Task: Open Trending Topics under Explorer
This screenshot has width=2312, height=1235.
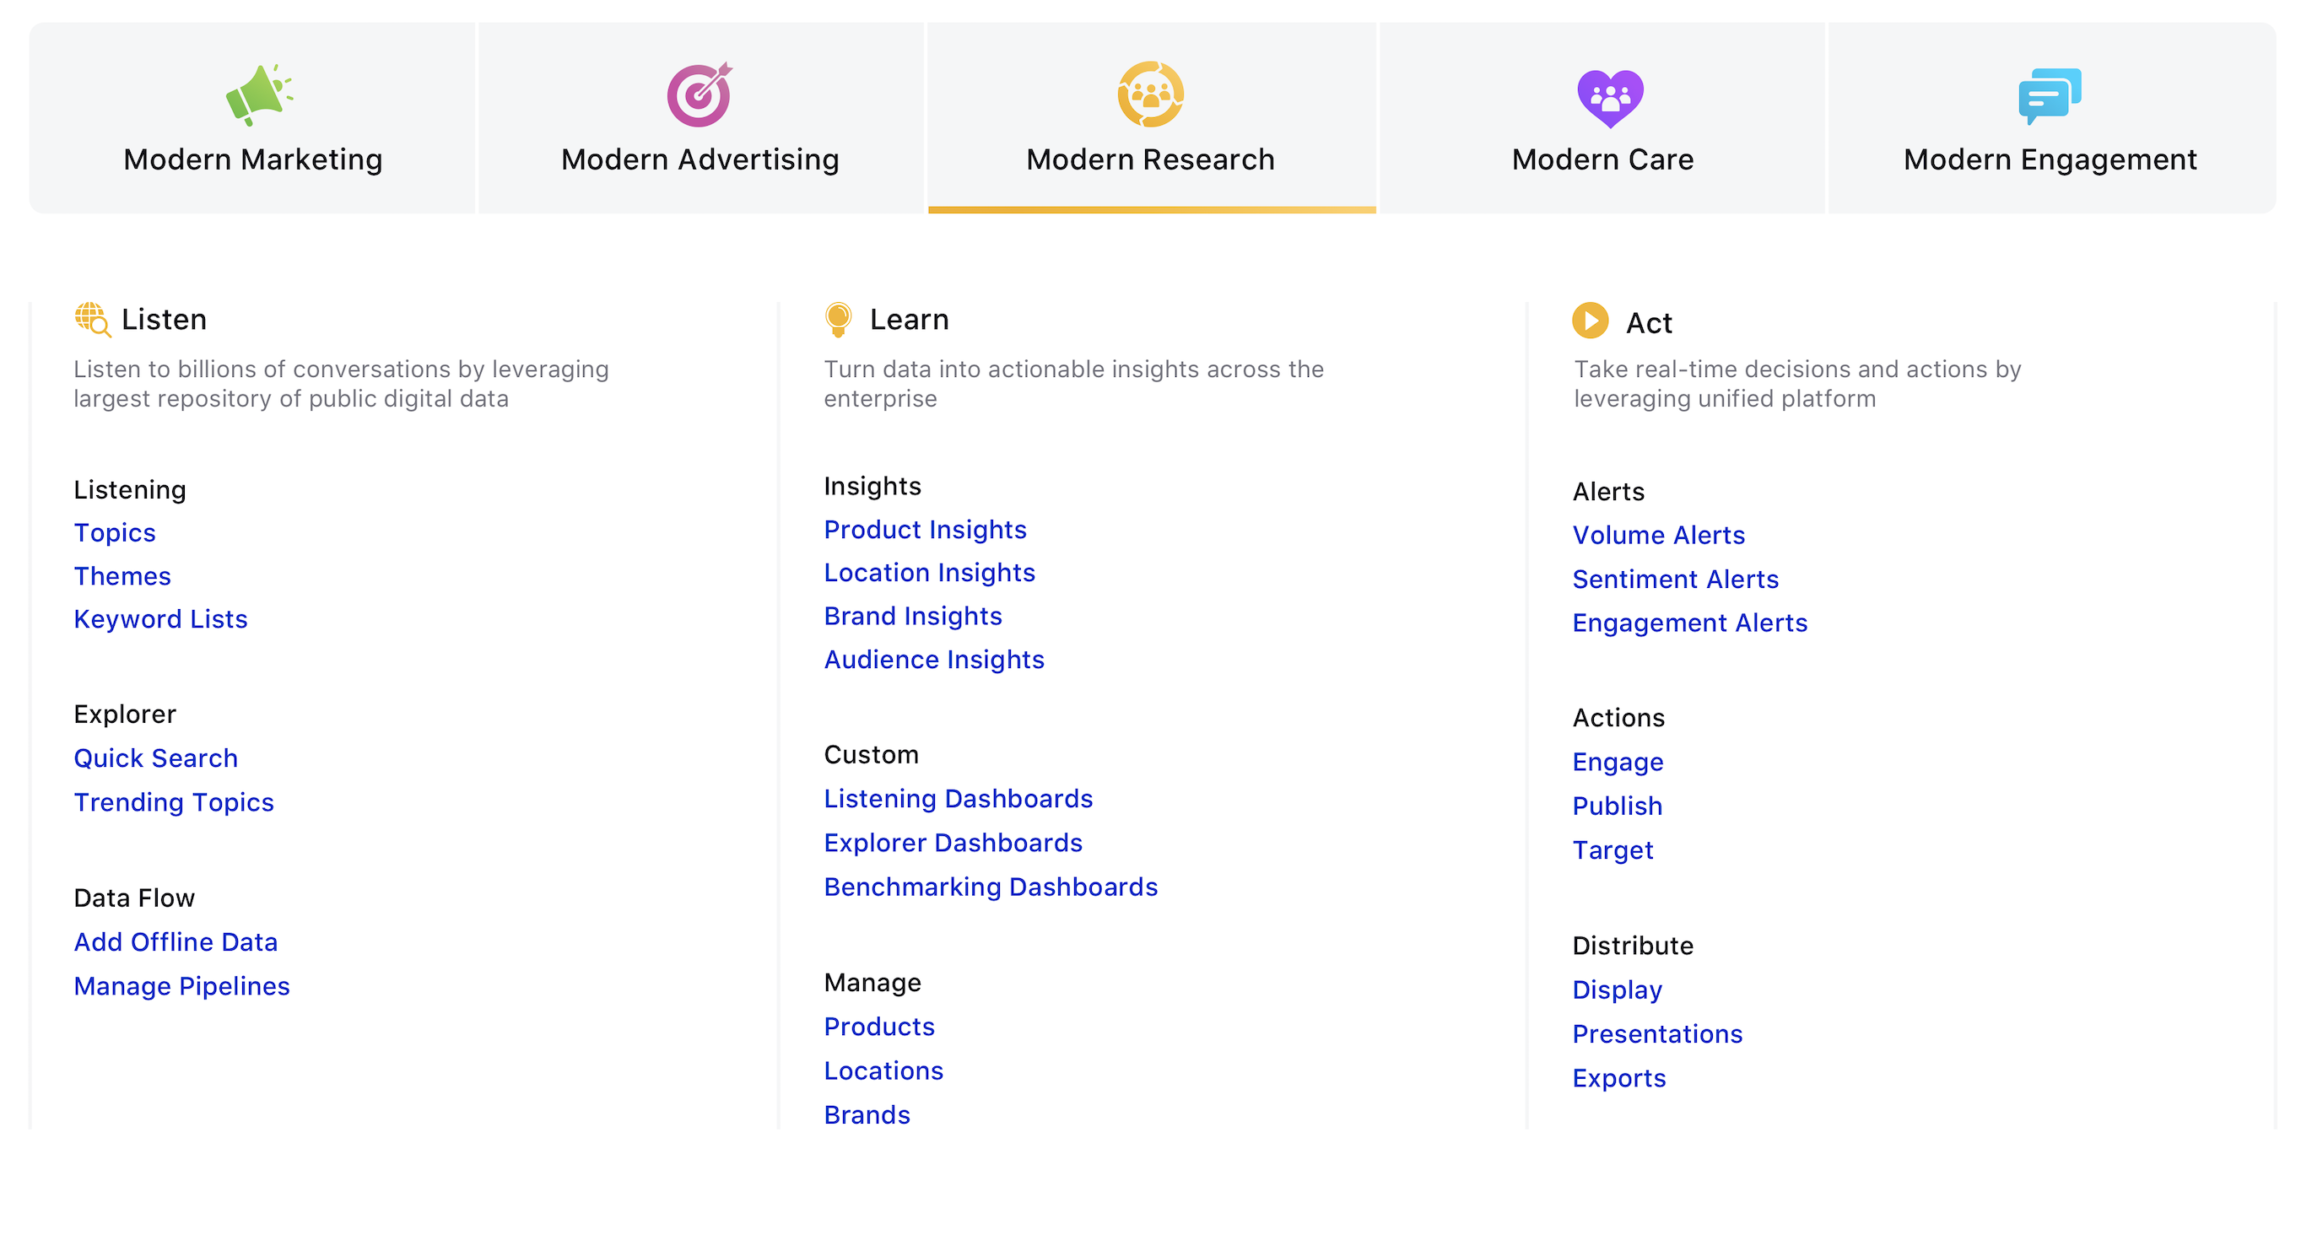Action: pos(174,802)
